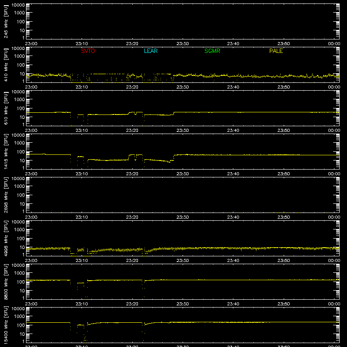The height and width of the screenshot is (347, 347).
Task: Click the 1000 tick of the 410 MHz axis
Action: point(20,56)
